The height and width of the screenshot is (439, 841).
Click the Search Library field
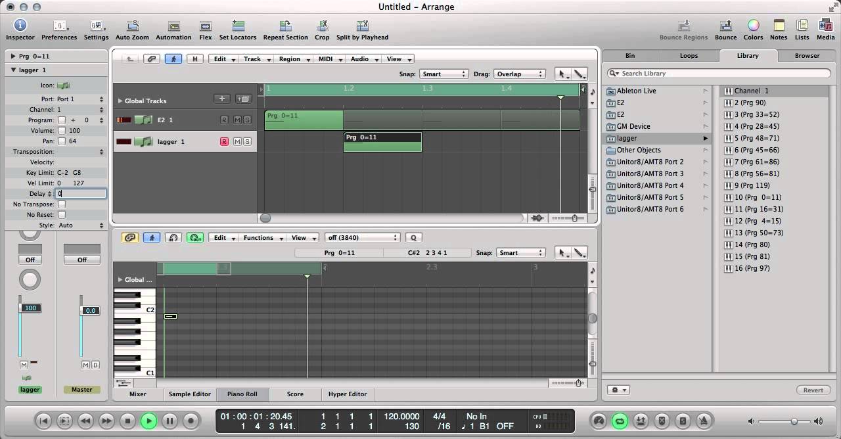(x=720, y=74)
